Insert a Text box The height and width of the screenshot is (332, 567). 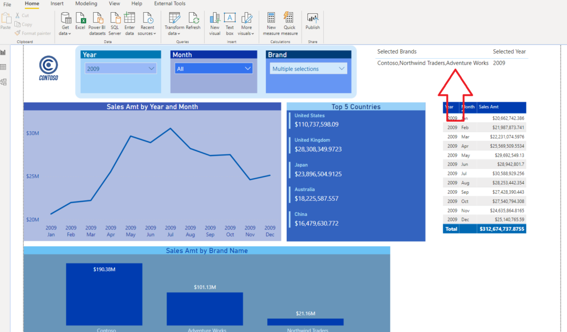pos(230,23)
